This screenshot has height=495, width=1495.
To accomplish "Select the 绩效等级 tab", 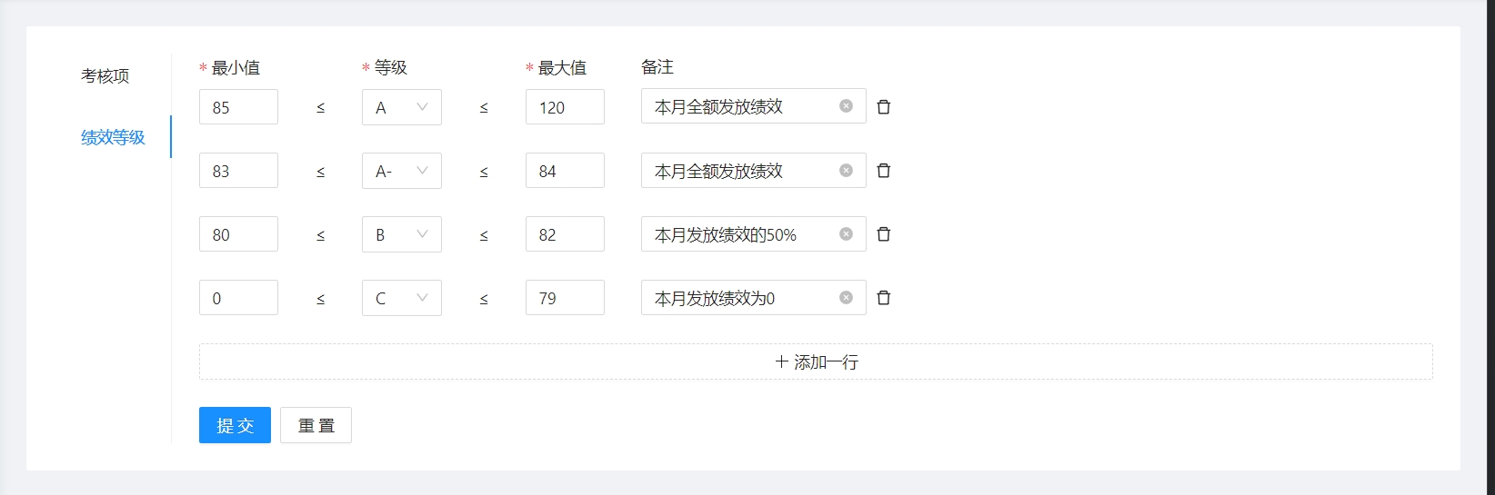I will [x=113, y=137].
